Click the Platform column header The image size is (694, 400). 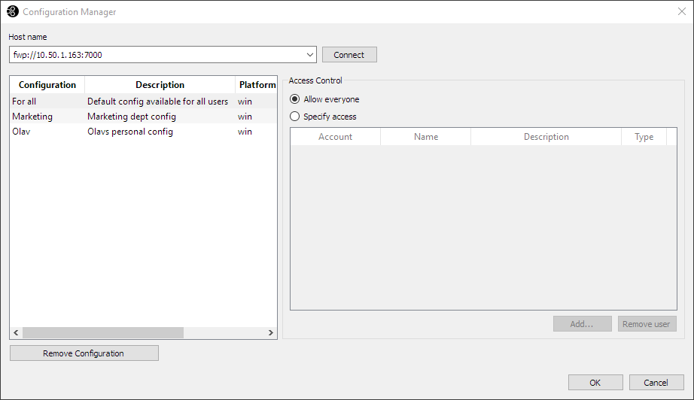(257, 85)
